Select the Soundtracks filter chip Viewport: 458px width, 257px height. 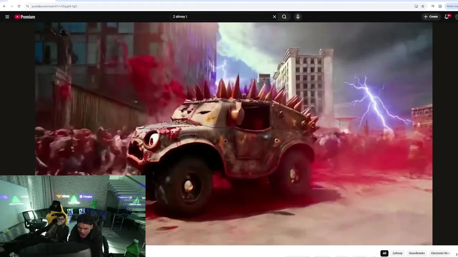[417, 253]
